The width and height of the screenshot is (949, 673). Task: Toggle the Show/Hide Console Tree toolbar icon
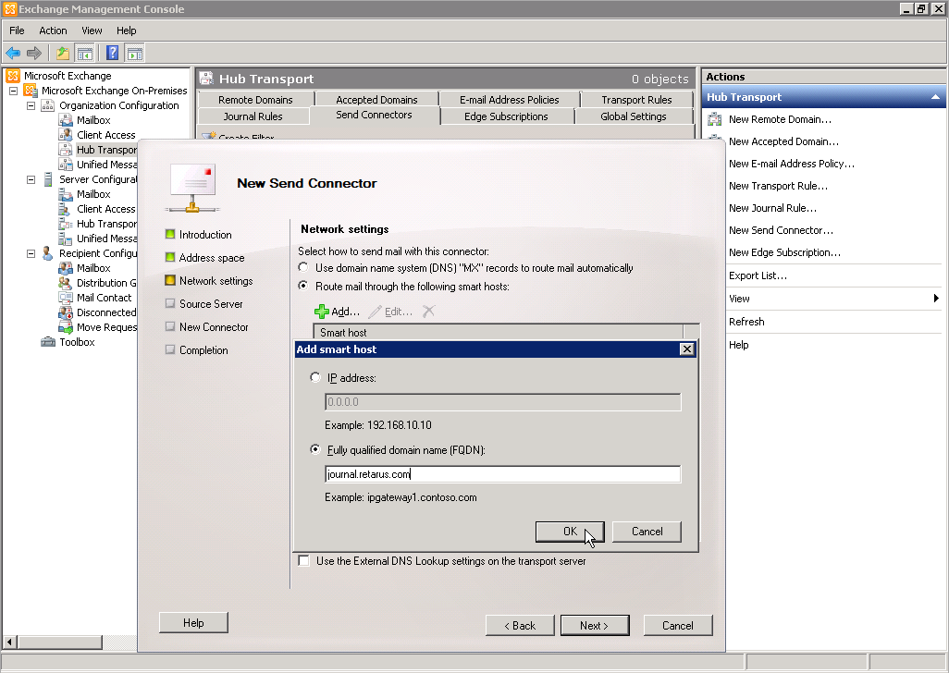pos(85,54)
